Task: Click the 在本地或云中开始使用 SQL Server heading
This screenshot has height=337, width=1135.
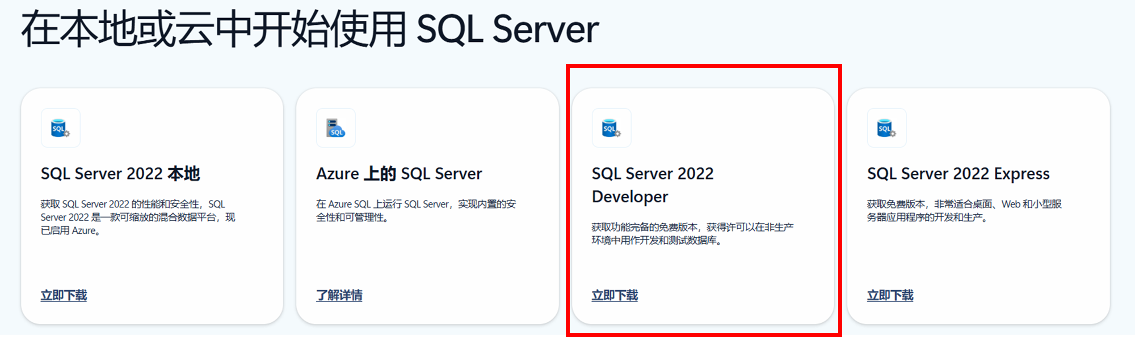Action: [x=310, y=29]
